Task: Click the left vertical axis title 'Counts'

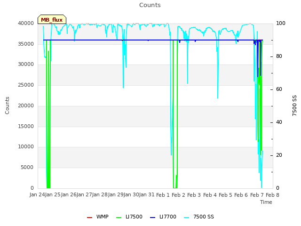Action: click(7, 105)
